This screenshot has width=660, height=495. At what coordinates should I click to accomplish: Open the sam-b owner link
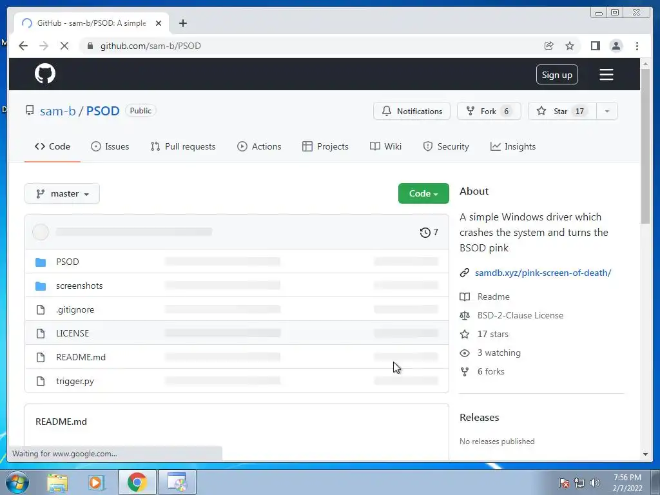57,111
